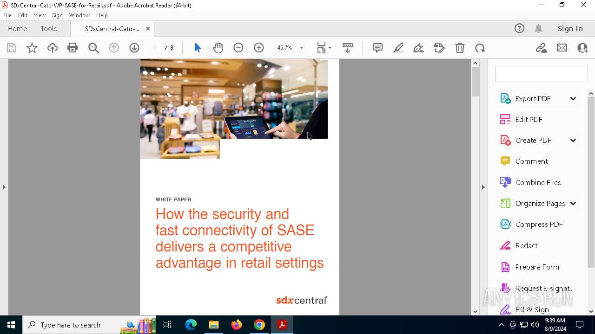Viewport: 595px width, 334px height.
Task: Open Google Chrome from the taskbar
Action: 259,325
